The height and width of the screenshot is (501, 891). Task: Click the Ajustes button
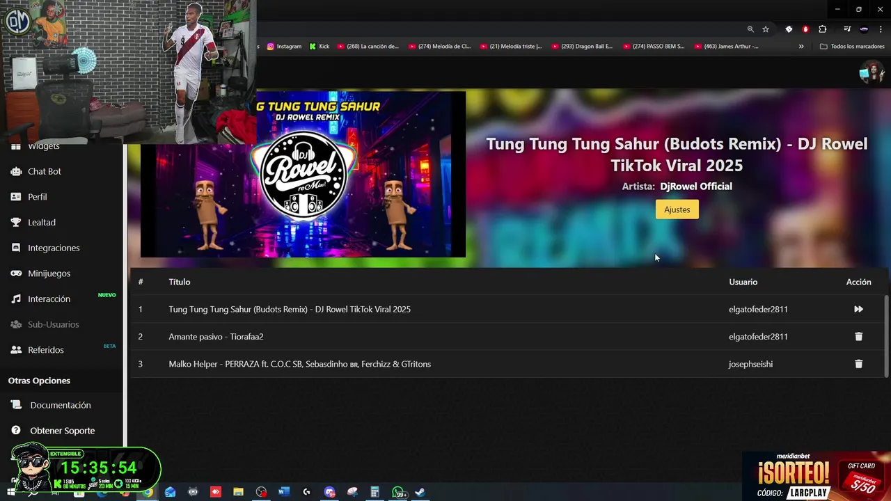pyautogui.click(x=677, y=209)
